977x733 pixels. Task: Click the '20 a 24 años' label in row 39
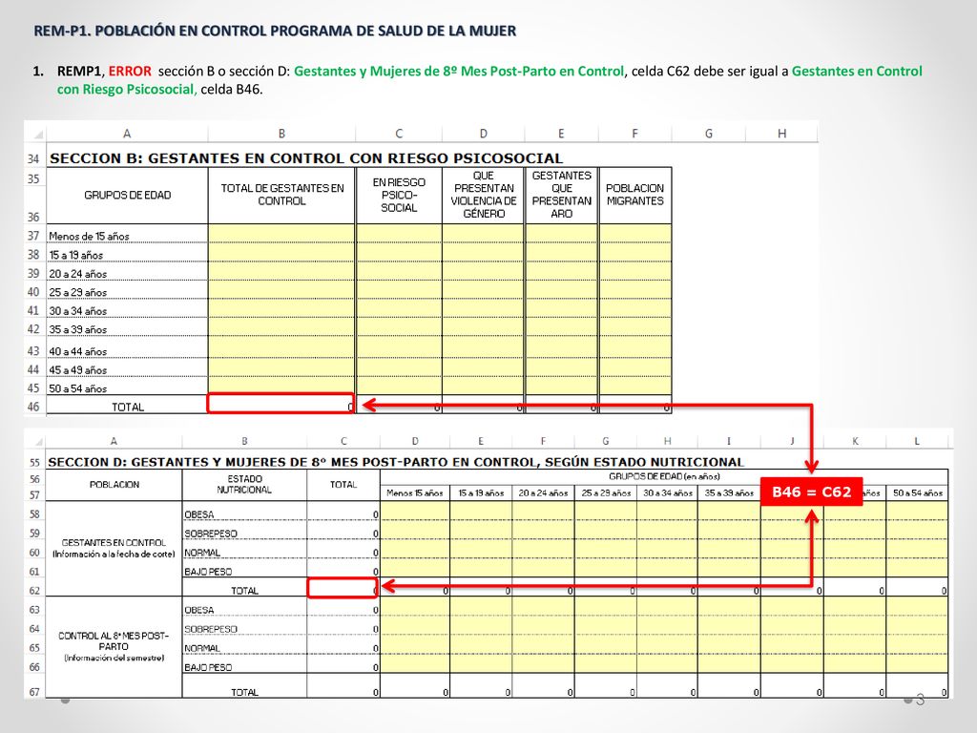(x=78, y=274)
